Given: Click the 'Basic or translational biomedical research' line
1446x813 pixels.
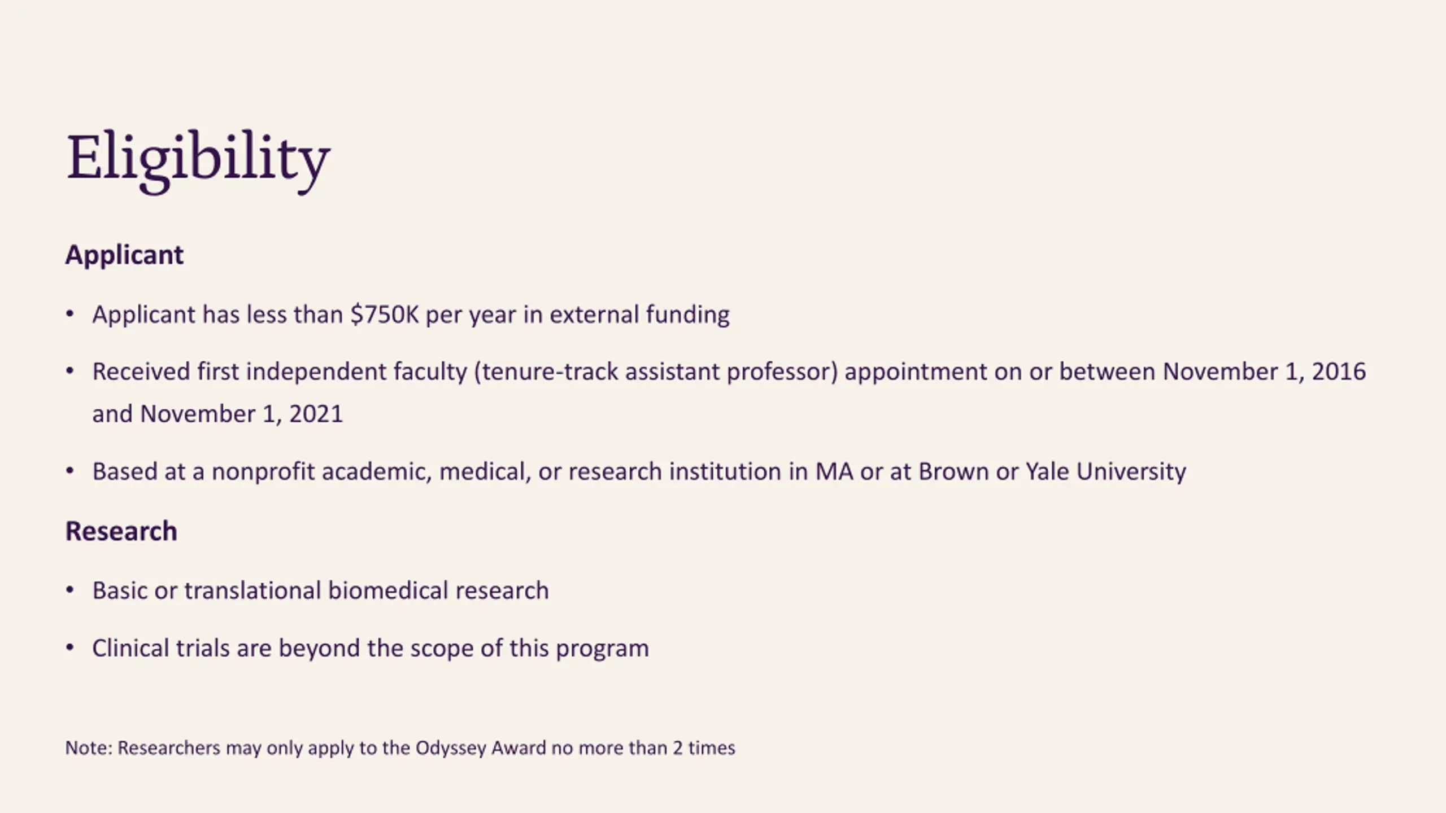Looking at the screenshot, I should click(x=320, y=591).
